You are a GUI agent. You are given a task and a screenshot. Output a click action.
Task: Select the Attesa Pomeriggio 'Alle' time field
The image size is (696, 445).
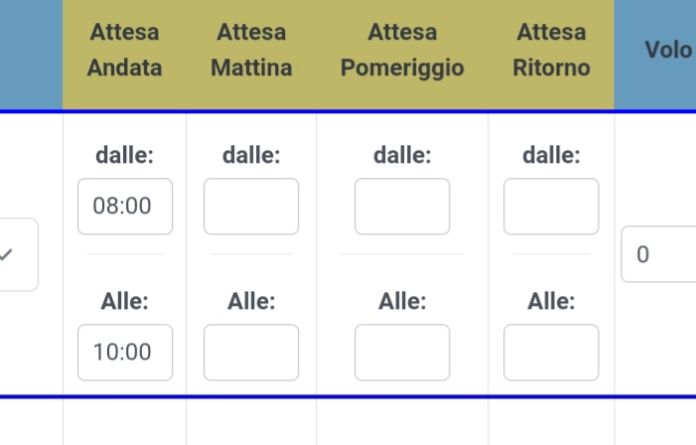point(402,353)
